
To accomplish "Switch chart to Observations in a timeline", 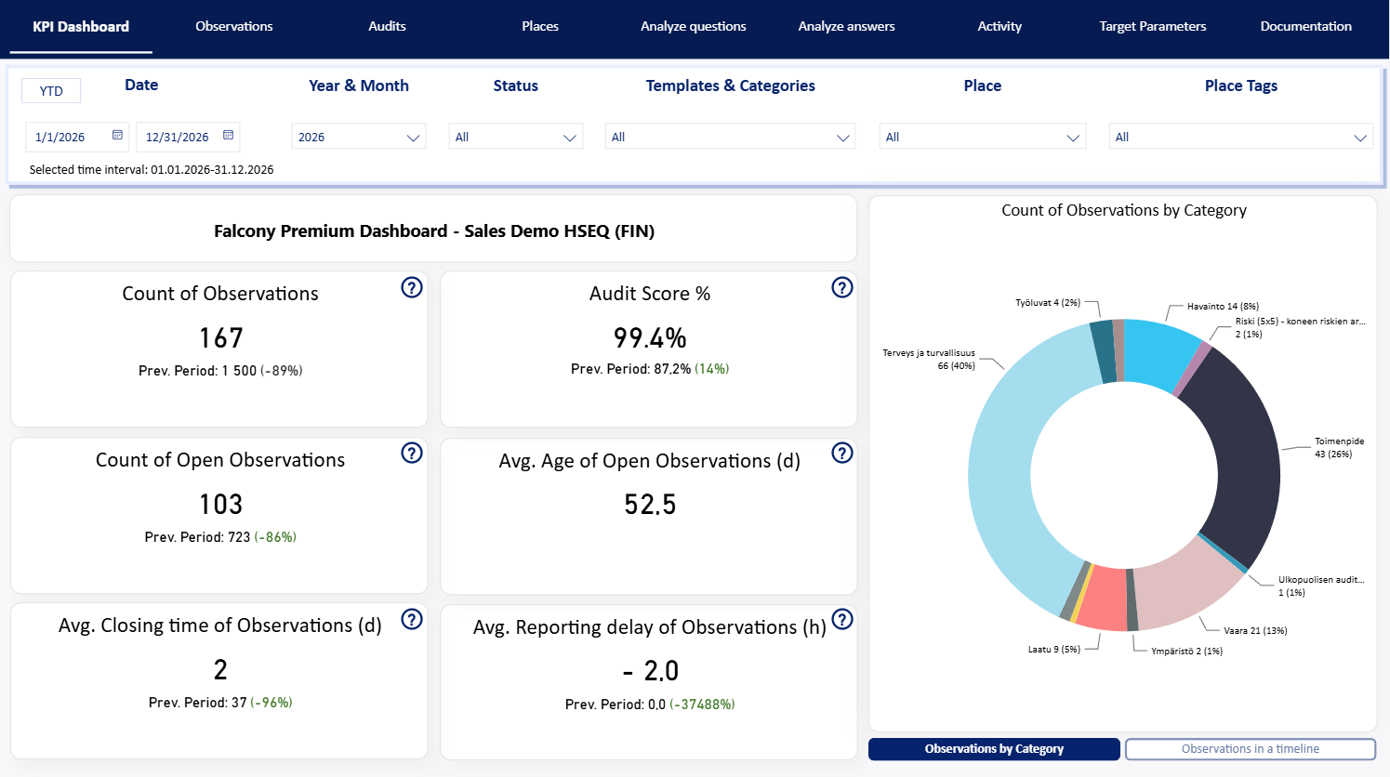I will pos(1250,749).
